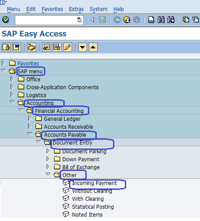Click the green checkmark Enter icon
This screenshot has width=200, height=221.
click(x=6, y=20)
